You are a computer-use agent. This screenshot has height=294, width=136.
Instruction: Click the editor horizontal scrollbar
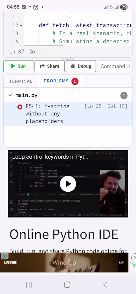point(43,45)
